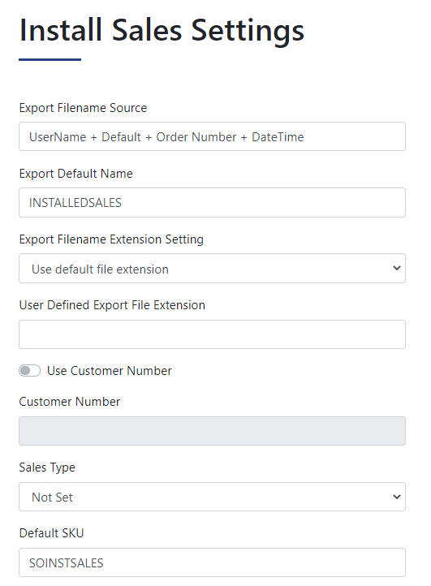Click the 'Export Filename Source' label

pos(83,108)
